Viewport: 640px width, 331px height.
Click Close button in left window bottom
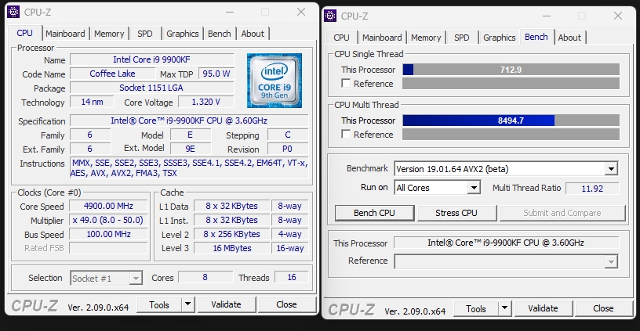click(286, 304)
